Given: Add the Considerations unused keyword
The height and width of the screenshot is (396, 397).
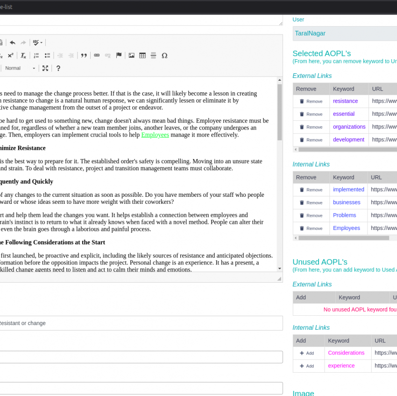Looking at the screenshot, I should (307, 353).
